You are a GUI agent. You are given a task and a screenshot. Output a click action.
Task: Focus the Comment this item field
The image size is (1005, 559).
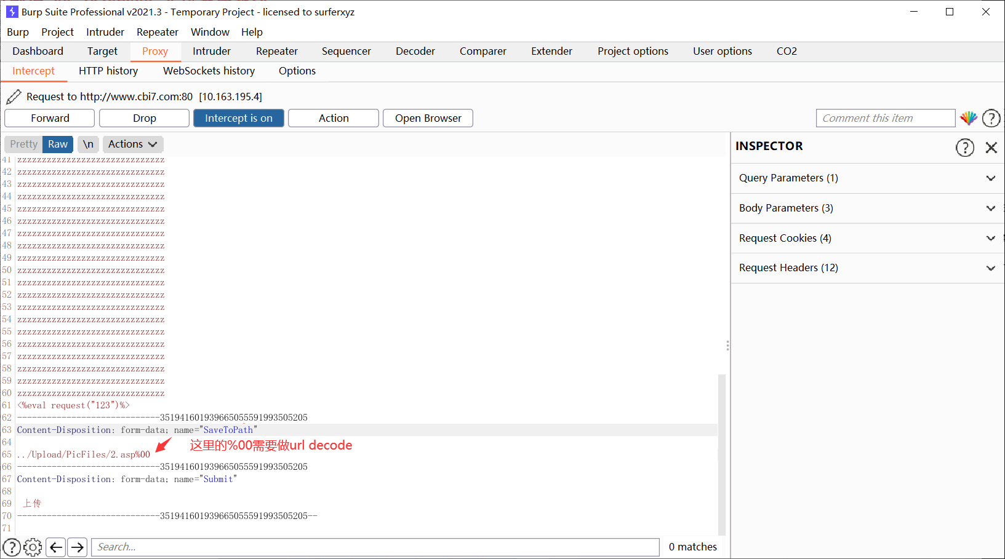click(x=886, y=118)
